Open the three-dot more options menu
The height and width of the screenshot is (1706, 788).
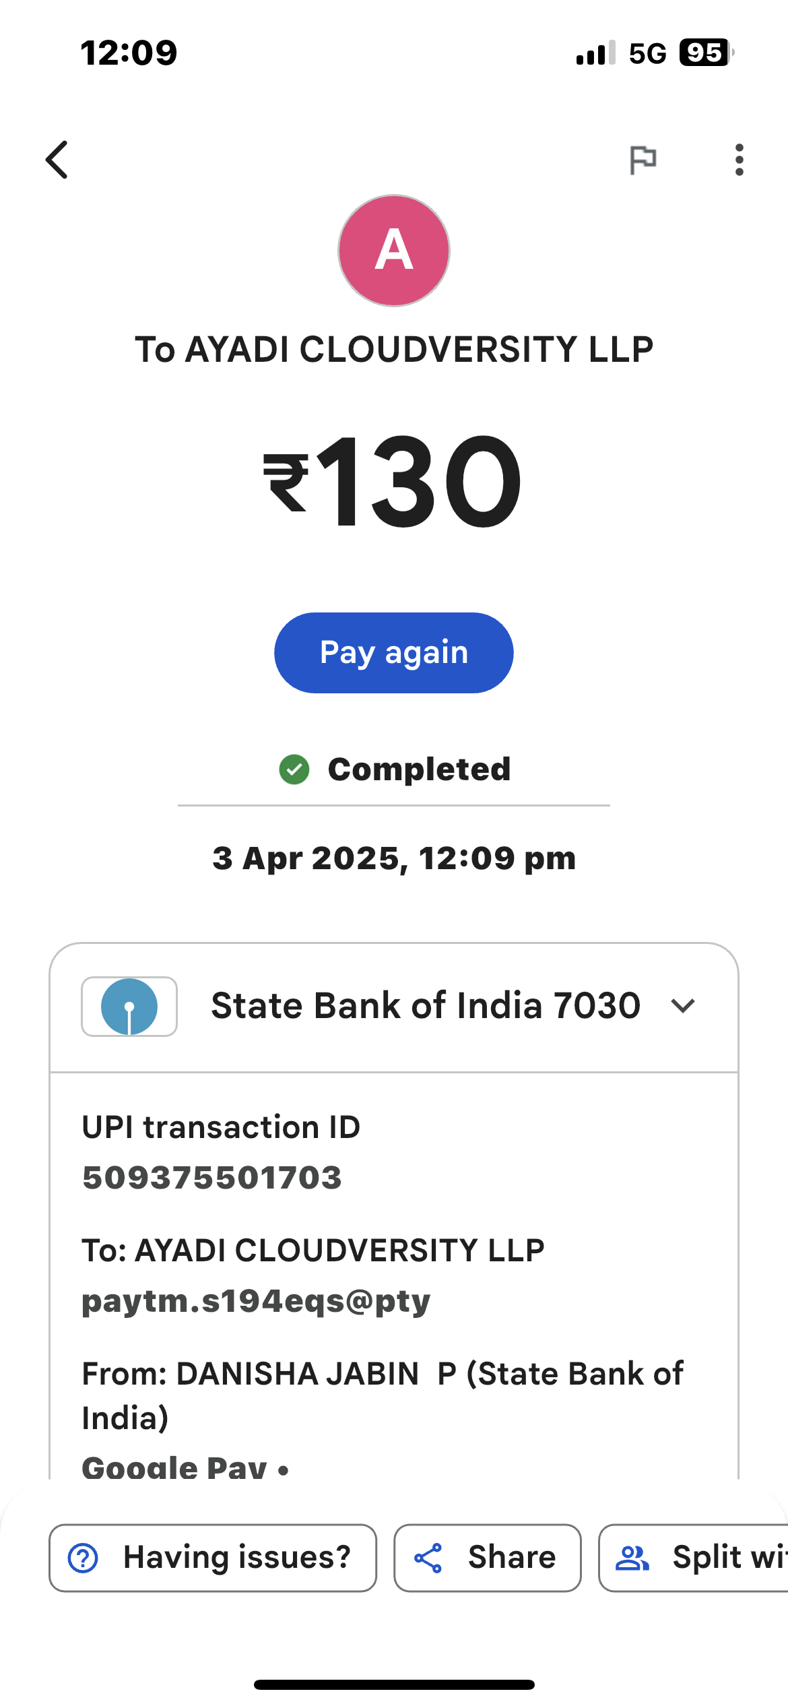[740, 160]
